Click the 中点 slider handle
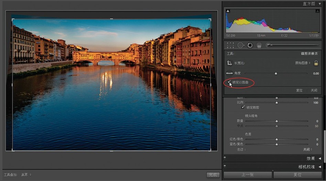This screenshot has width=326, height=181. pyautogui.click(x=276, y=126)
